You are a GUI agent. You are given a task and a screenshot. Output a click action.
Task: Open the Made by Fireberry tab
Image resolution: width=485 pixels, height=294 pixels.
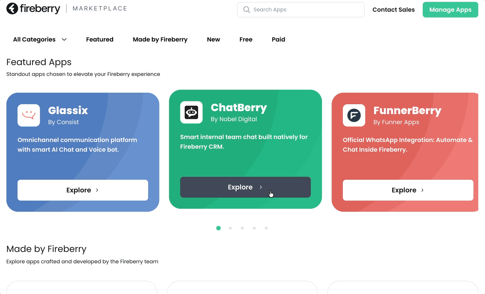coord(160,39)
